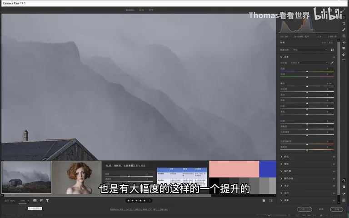Expand the Optics (光学) panel
The height and width of the screenshot is (218, 349).
click(281, 186)
